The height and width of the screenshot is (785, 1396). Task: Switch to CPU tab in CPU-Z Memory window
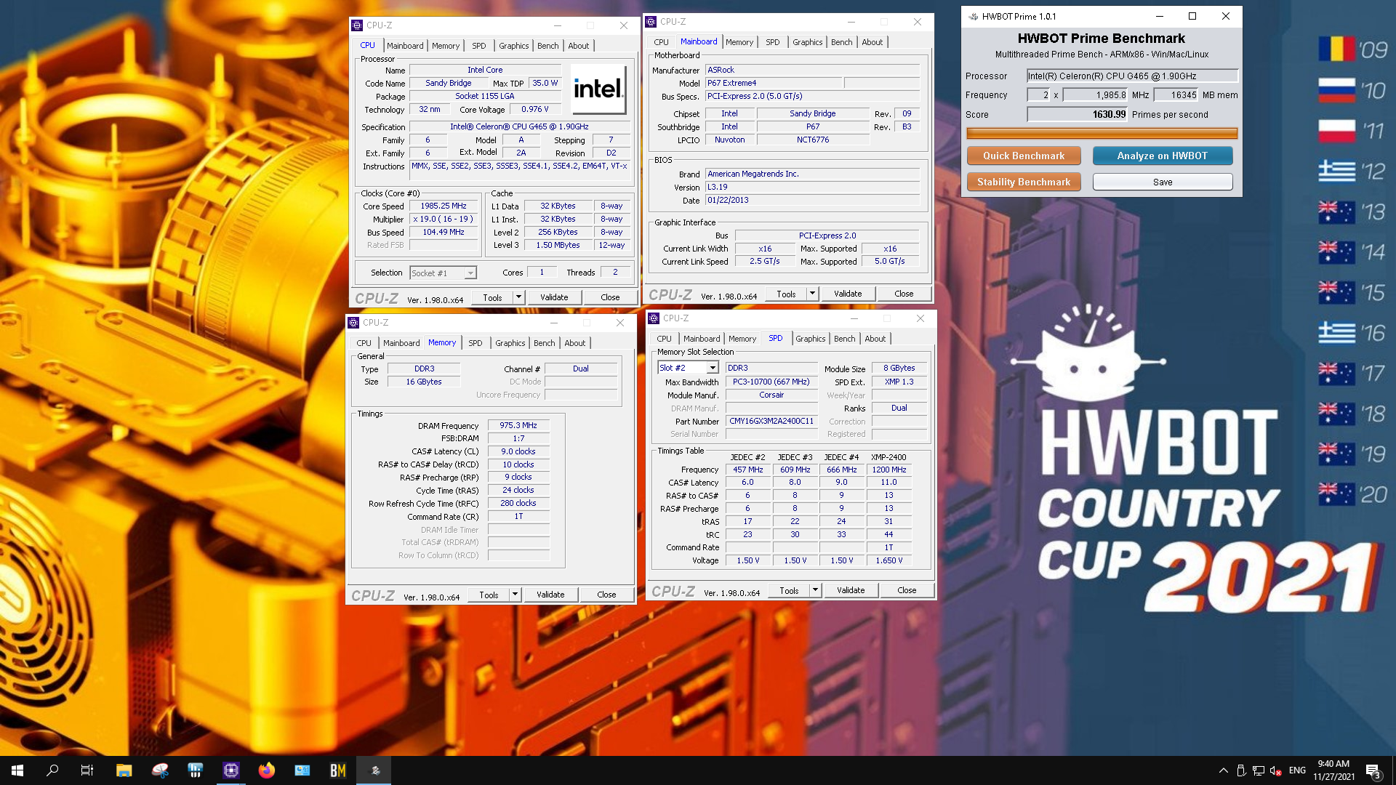point(364,343)
